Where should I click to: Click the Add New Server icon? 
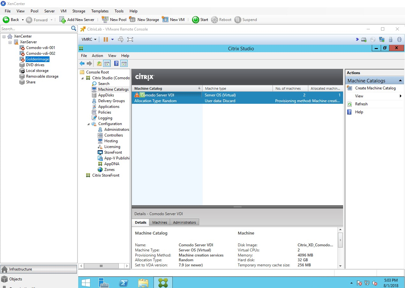63,20
